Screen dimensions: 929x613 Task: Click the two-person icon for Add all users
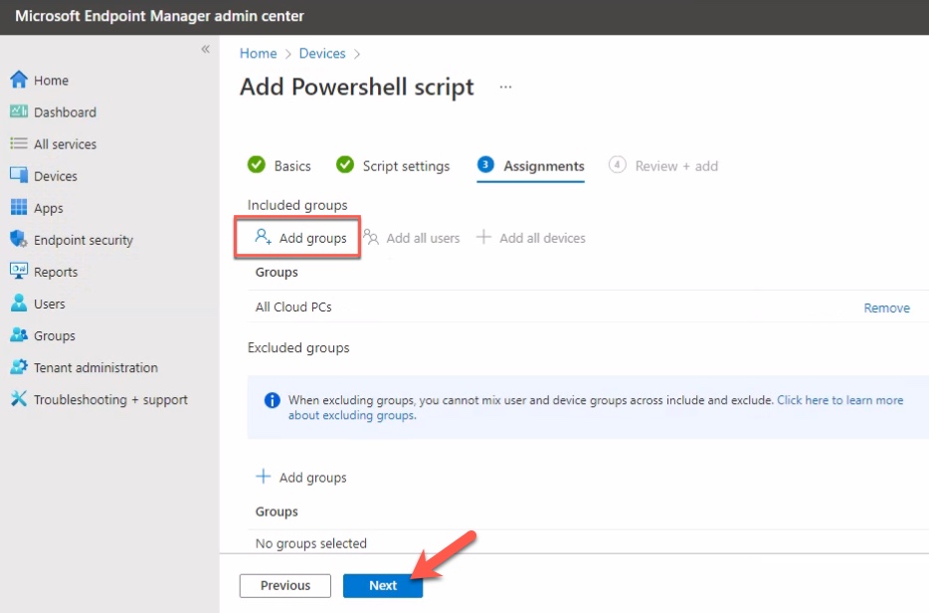coord(370,237)
